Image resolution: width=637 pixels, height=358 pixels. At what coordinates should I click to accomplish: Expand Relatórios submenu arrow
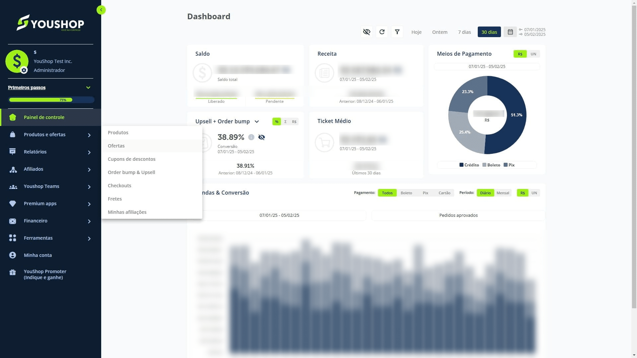[x=89, y=152]
